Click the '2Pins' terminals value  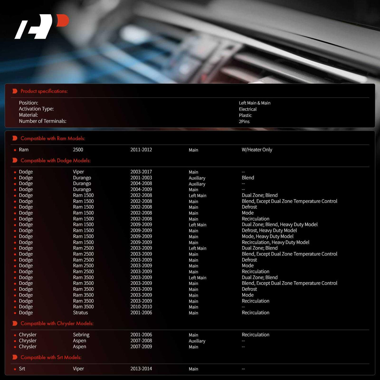tap(244, 122)
